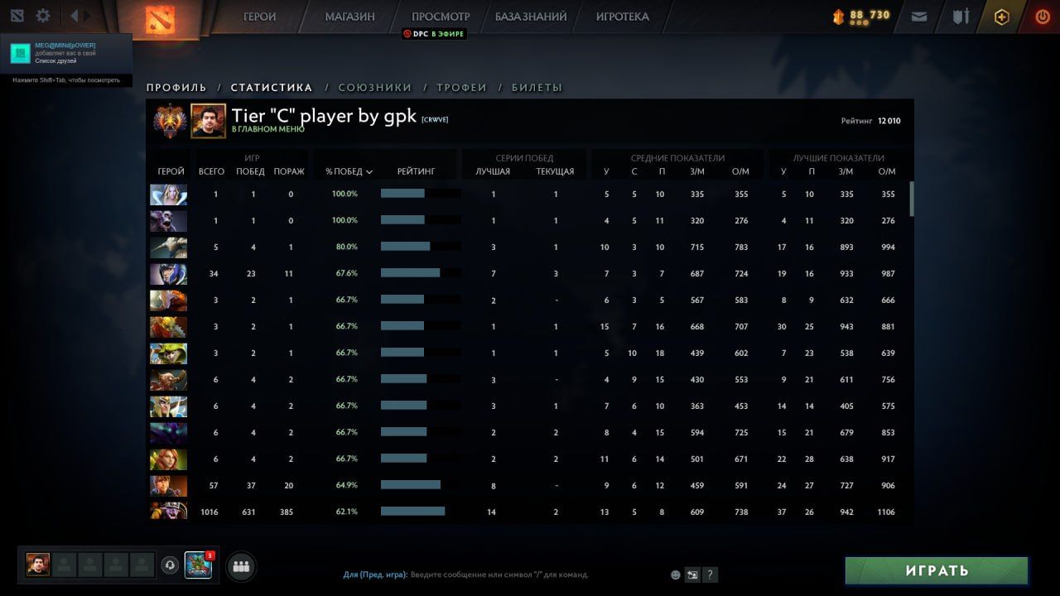
Task: Open the mail inbox envelope icon
Action: (x=918, y=16)
